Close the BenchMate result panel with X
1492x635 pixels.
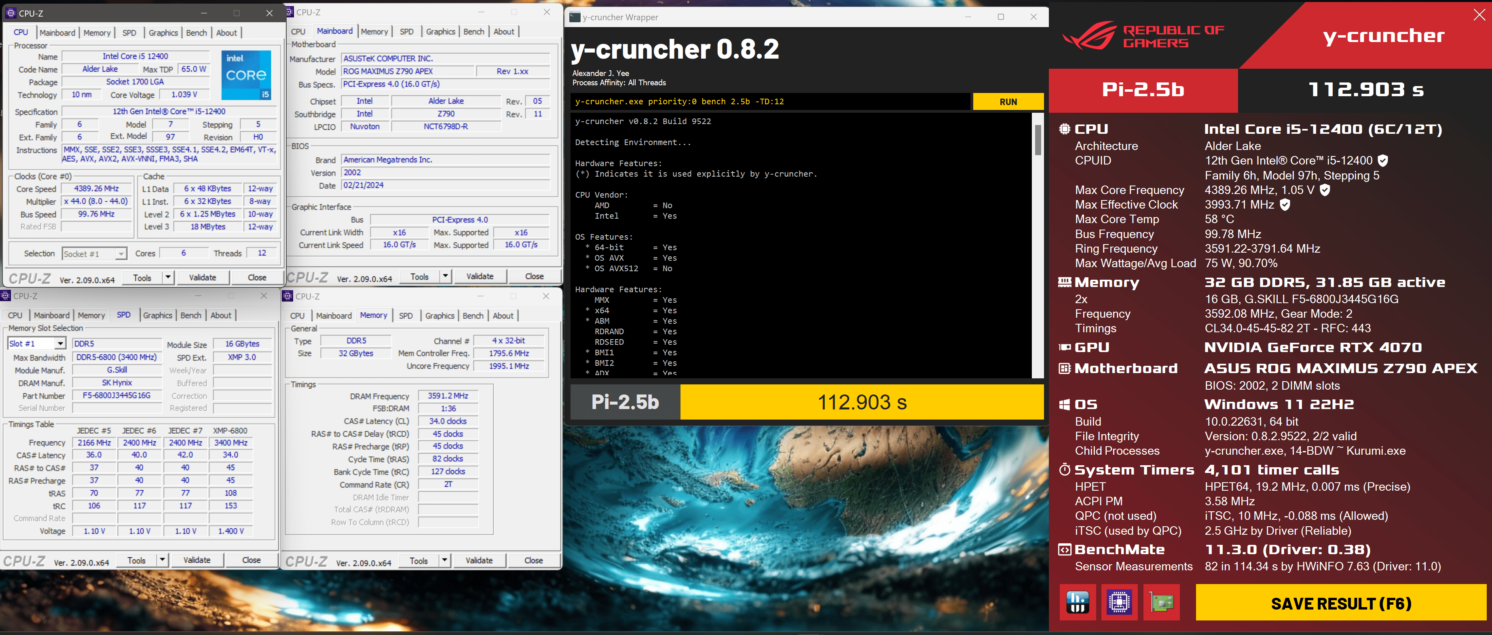(x=1479, y=15)
